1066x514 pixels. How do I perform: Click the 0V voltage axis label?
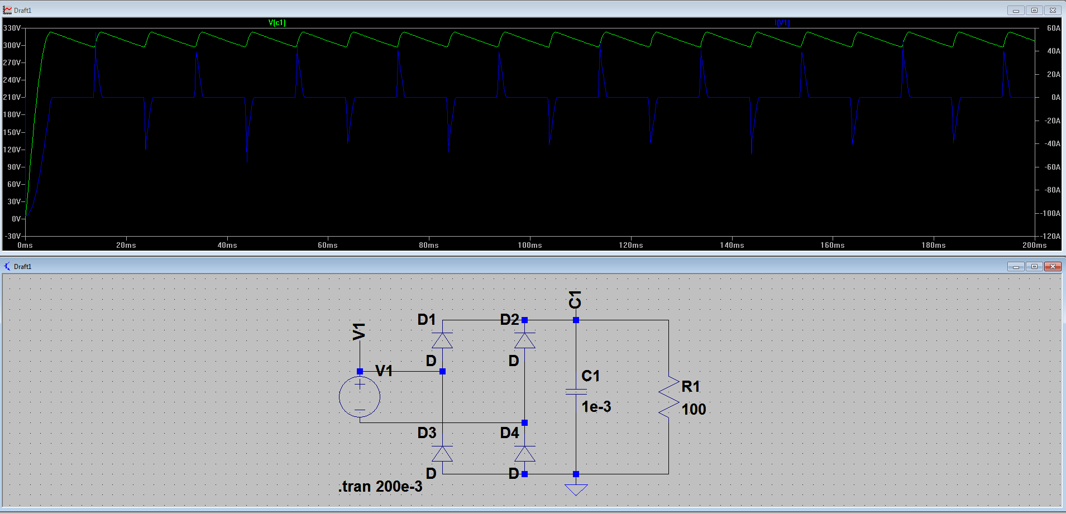16,219
